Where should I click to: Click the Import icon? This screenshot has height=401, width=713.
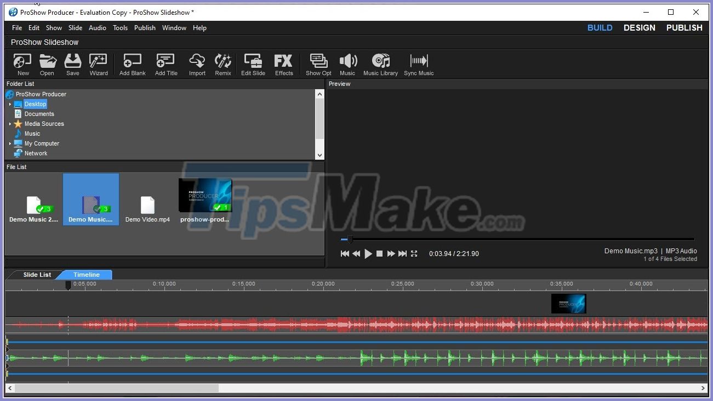pos(197,64)
